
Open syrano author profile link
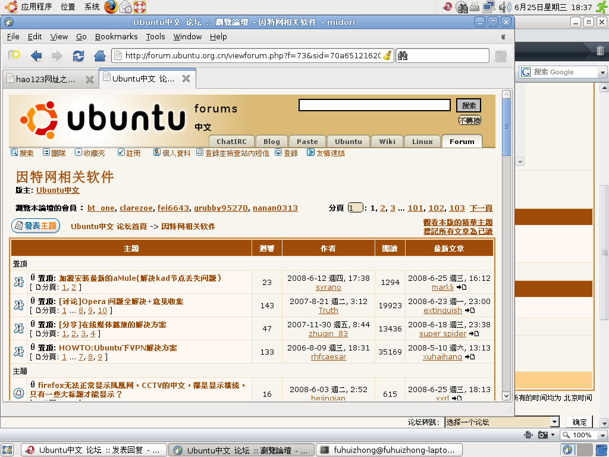coord(328,287)
